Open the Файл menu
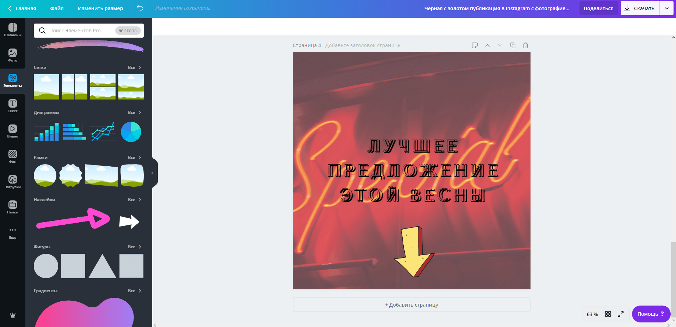The width and height of the screenshot is (676, 327). [x=57, y=8]
